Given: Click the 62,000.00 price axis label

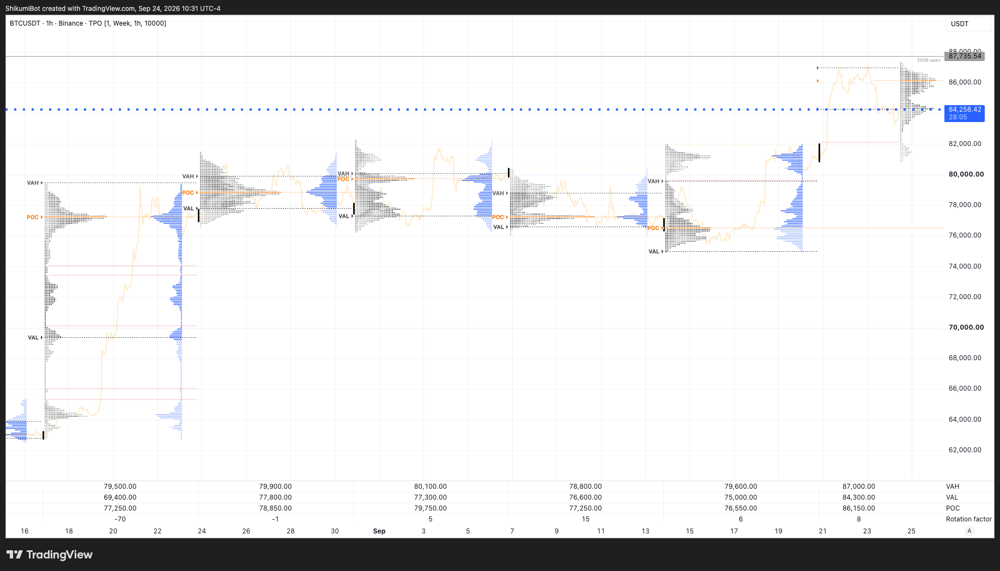Looking at the screenshot, I should point(965,450).
